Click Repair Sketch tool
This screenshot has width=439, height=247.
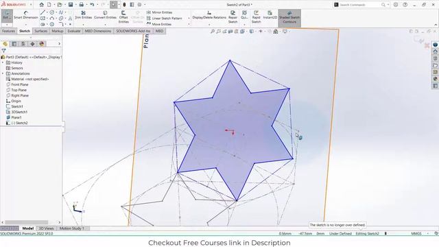tap(233, 16)
